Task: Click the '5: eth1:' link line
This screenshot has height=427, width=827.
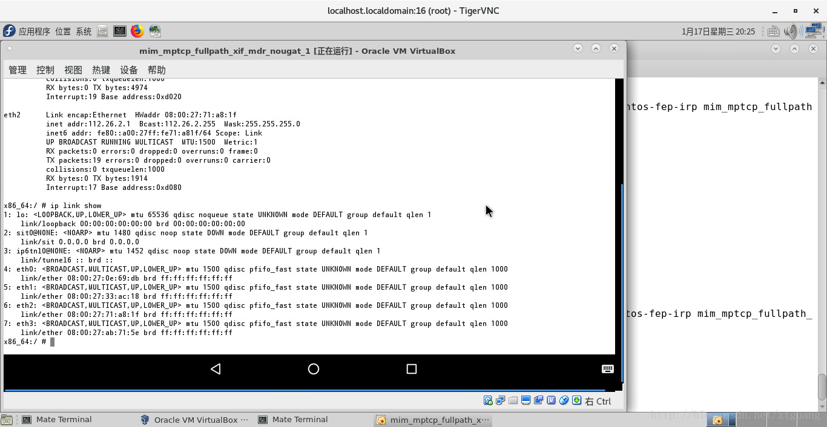Action: click(255, 287)
